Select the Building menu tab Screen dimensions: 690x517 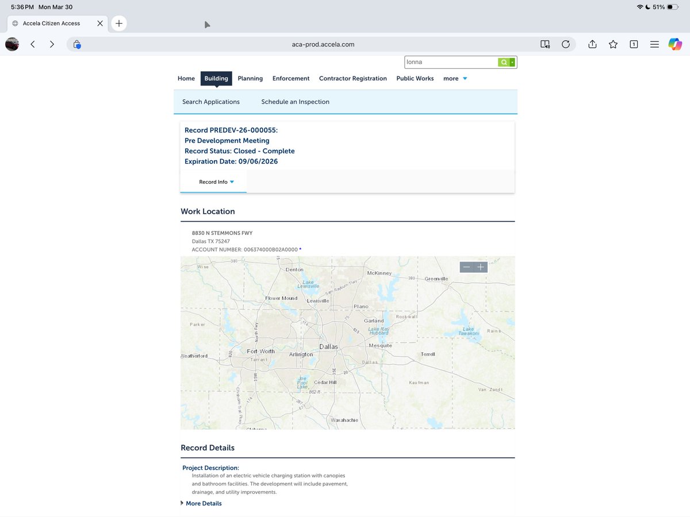[x=216, y=79]
